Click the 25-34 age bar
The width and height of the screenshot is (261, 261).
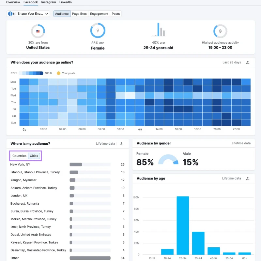(x=183, y=225)
